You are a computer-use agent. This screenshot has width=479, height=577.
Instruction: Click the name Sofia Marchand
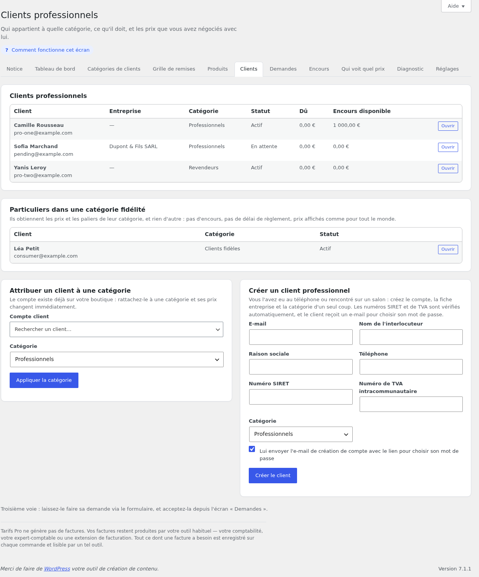(x=36, y=147)
